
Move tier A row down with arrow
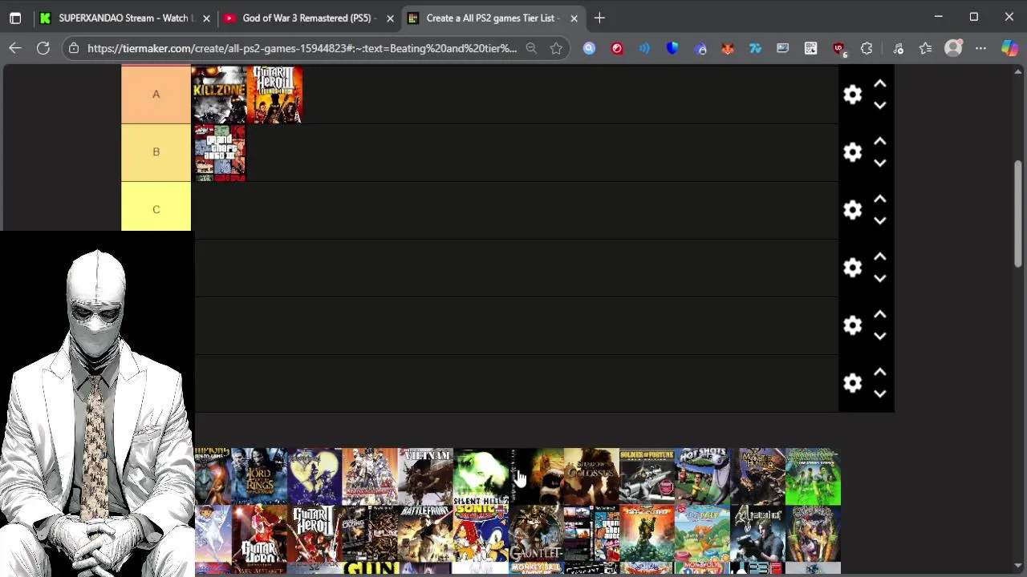pyautogui.click(x=879, y=105)
